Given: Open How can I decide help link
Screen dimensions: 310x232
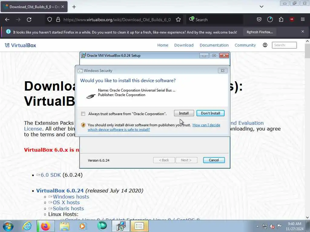Looking at the screenshot, I should point(154,127).
